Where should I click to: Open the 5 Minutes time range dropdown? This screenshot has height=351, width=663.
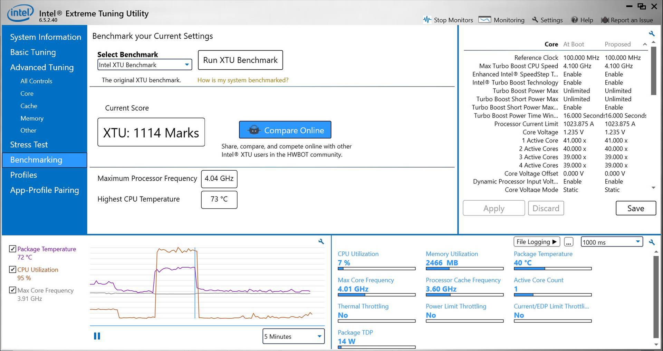[294, 336]
